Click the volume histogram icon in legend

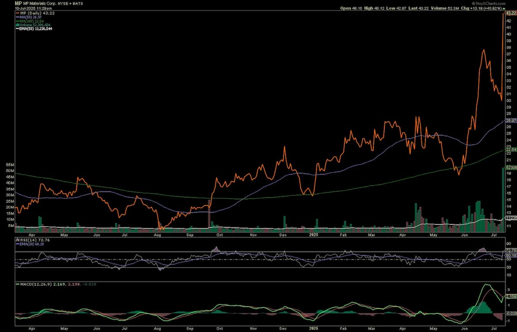[x=17, y=25]
